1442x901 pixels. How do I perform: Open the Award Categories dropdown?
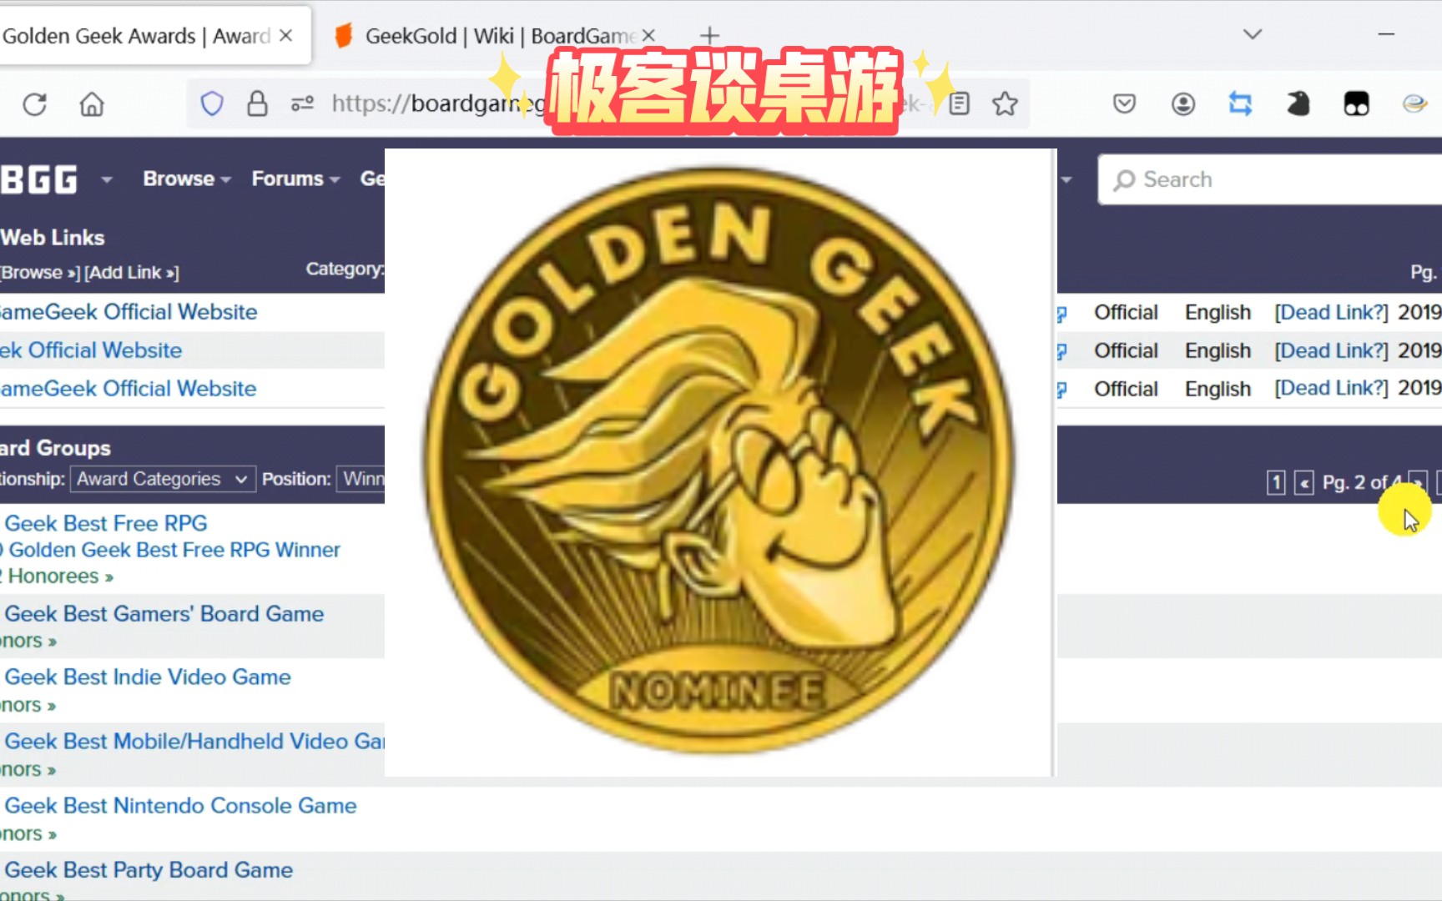point(163,479)
